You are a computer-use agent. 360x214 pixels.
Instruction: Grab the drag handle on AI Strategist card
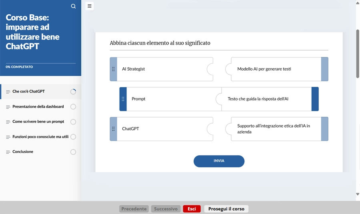(x=114, y=69)
